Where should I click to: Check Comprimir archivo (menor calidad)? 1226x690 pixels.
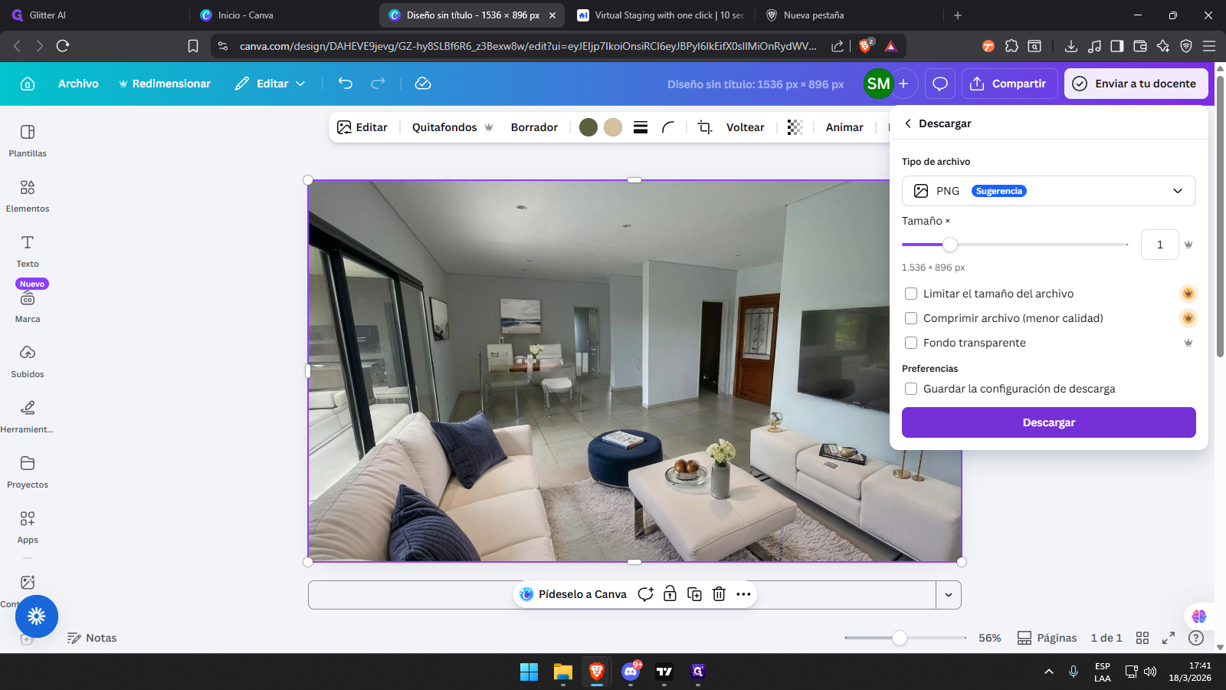pos(911,318)
